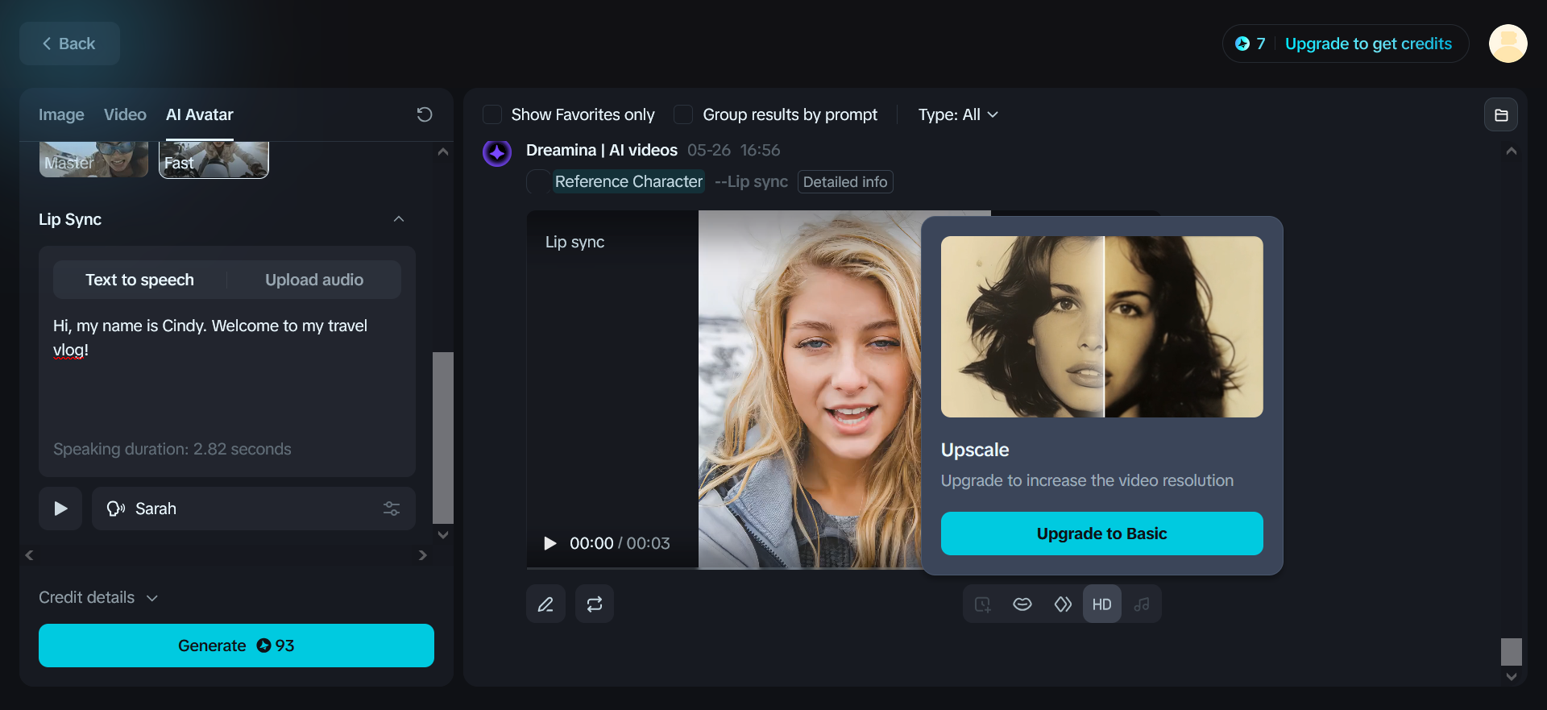This screenshot has height=710, width=1547.
Task: Click results panel scroll up arrow
Action: pos(1512,152)
